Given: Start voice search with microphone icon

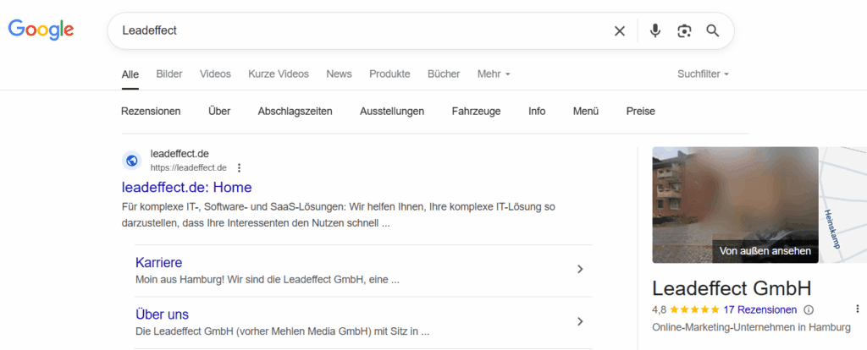Looking at the screenshot, I should click(x=654, y=31).
